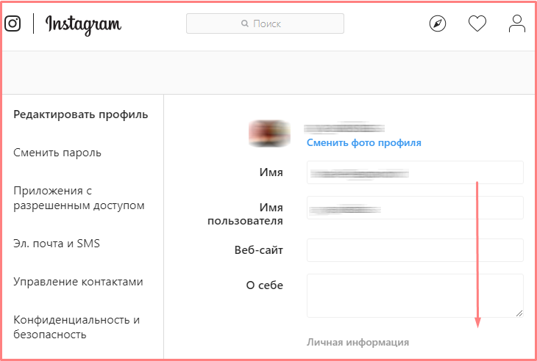Screen dimensions: 537x361
Task: Click the Личная информация heading text
Action: coord(358,342)
